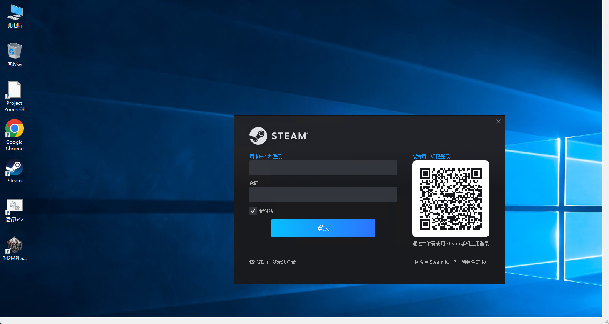Click the 或者用二维码登录 heading text
Screen dimensions: 609x324
[x=431, y=157]
